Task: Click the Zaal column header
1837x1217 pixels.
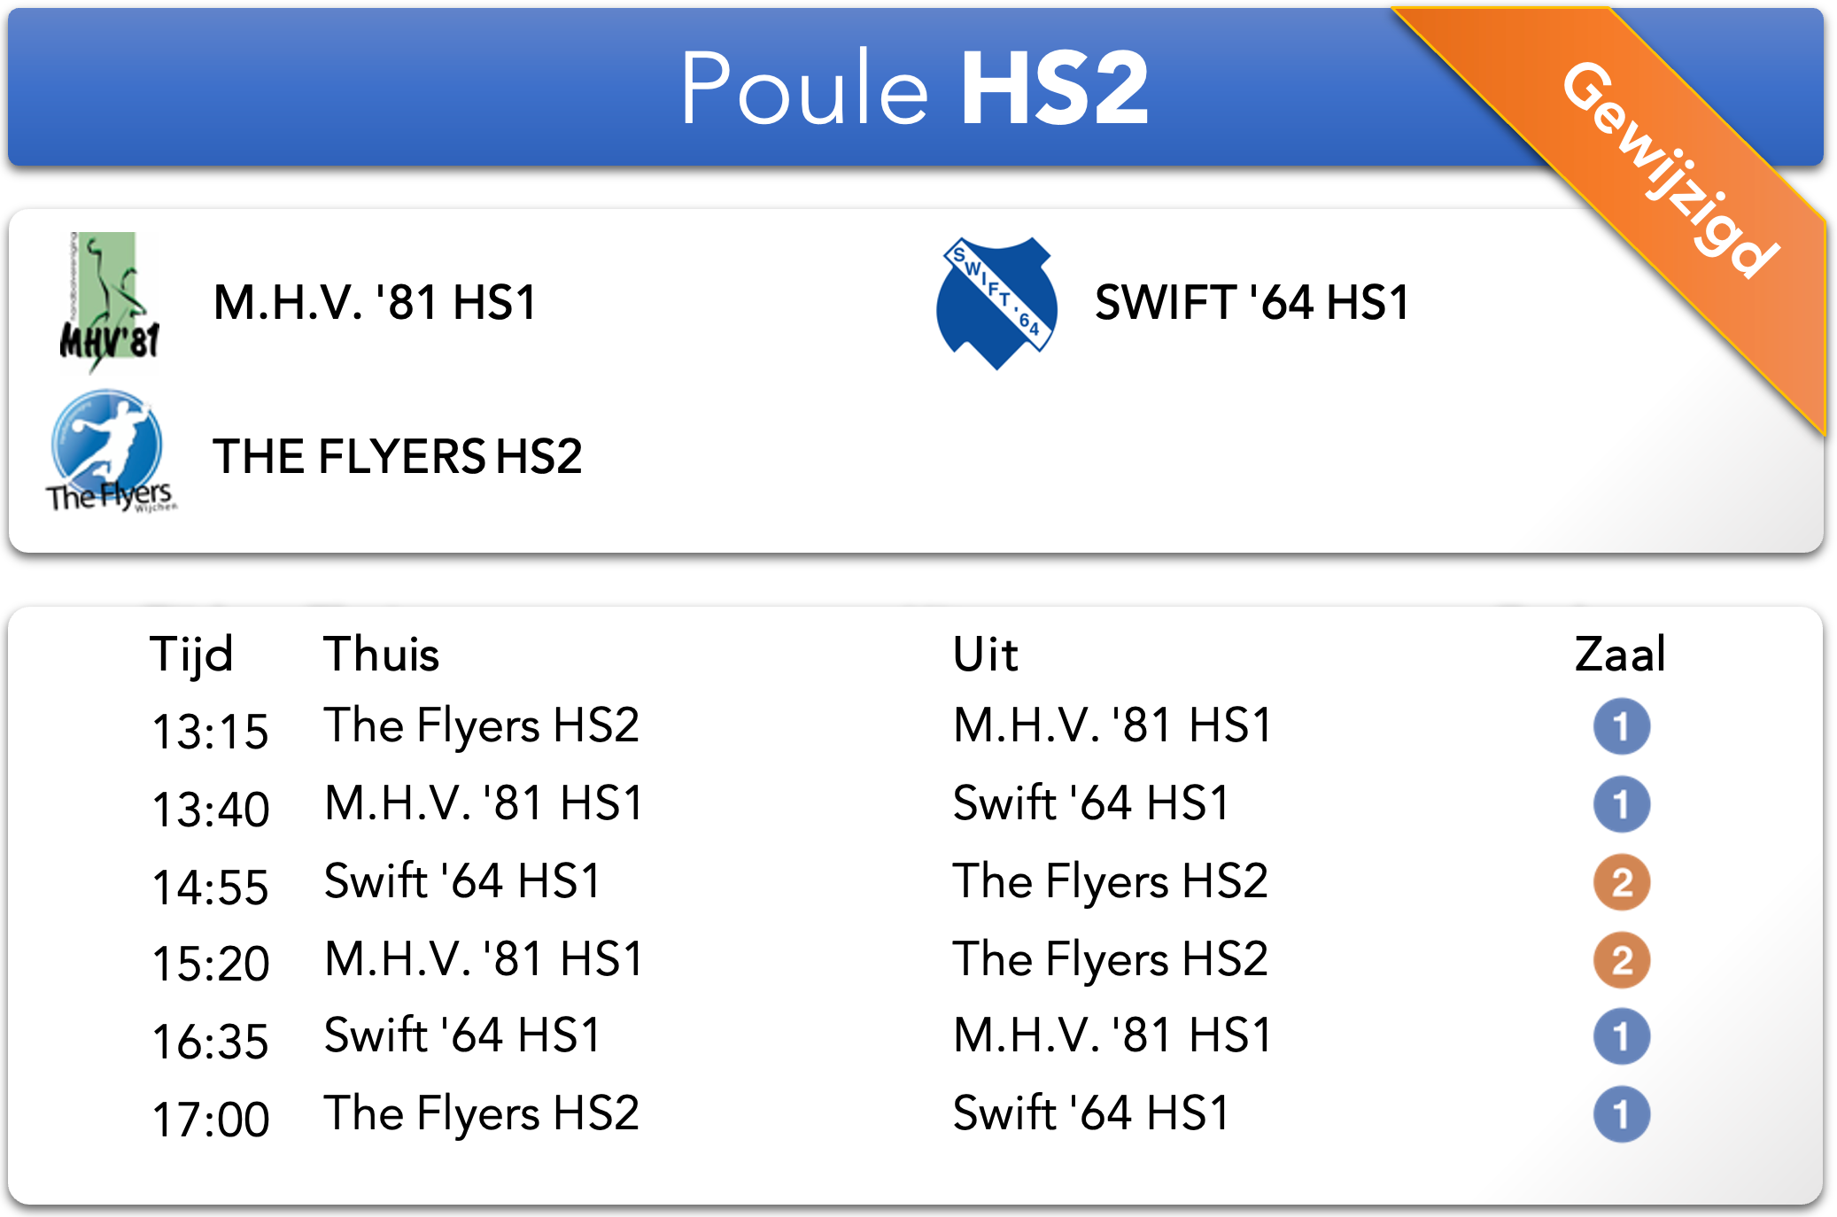Action: [x=1620, y=655]
